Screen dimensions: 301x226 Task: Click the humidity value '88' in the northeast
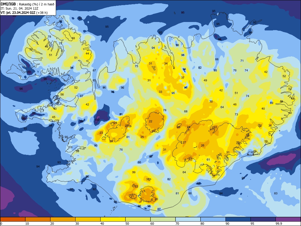click(x=217, y=59)
